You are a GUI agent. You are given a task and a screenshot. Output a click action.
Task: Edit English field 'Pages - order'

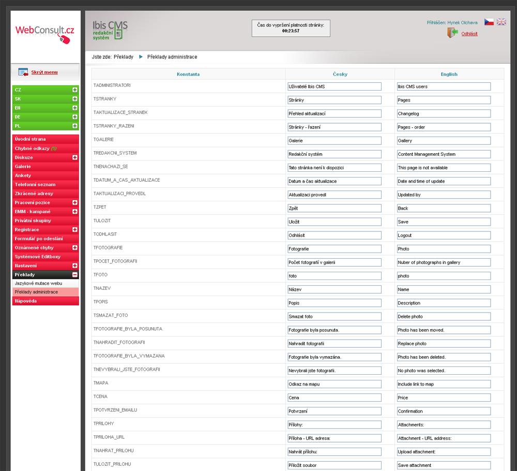tap(444, 127)
